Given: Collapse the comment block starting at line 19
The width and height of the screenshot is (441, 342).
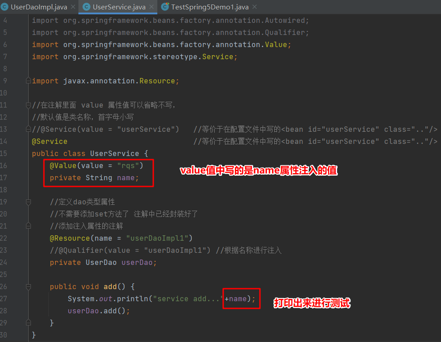Looking at the screenshot, I should [28, 202].
